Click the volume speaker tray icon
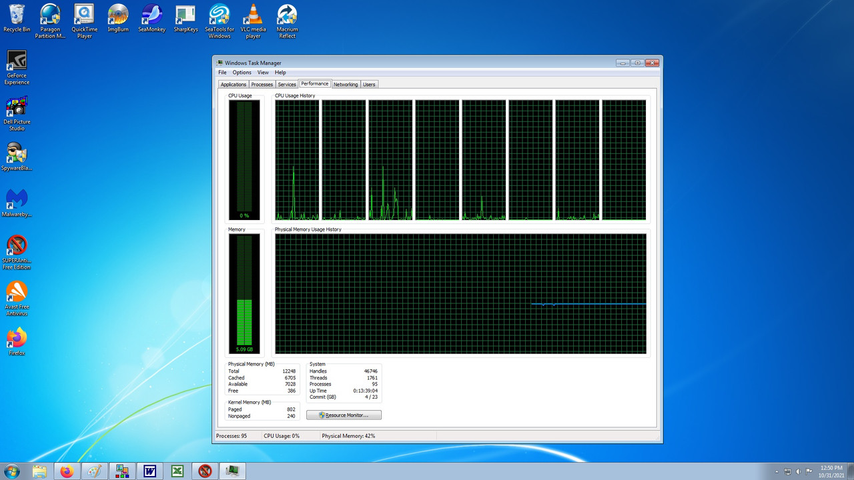This screenshot has width=854, height=480. pyautogui.click(x=799, y=472)
